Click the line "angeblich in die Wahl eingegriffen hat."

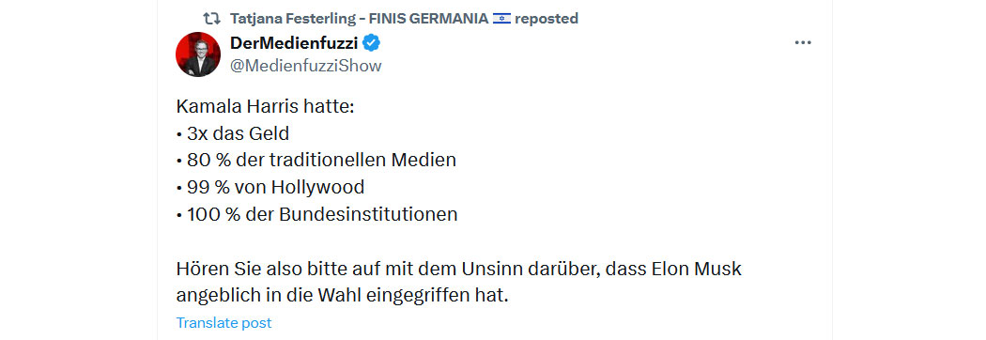[342, 295]
